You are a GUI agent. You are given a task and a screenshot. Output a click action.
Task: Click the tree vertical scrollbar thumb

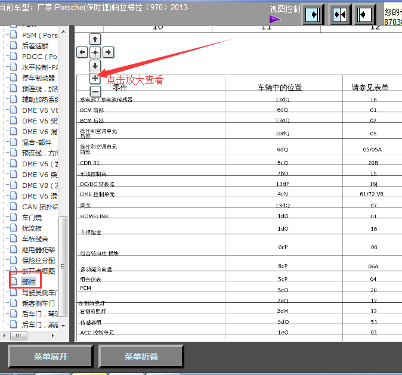coord(63,266)
